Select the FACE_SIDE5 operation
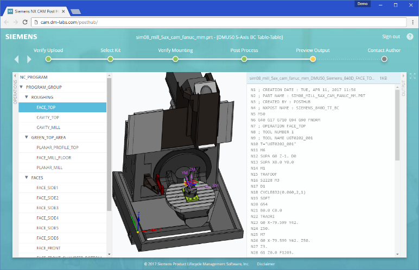The image size is (419, 270). tap(62, 228)
